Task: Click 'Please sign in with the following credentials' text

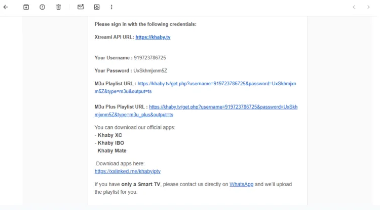Action: point(145,24)
